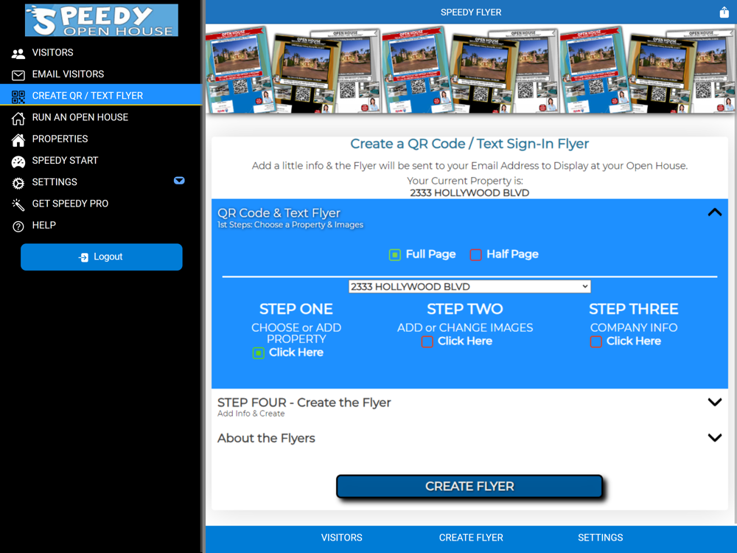Viewport: 737px width, 553px height.
Task: Select the Full Page checkbox
Action: point(395,255)
